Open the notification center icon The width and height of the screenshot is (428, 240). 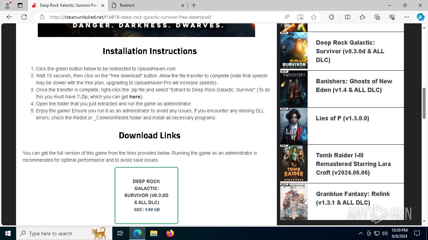pos(417,233)
